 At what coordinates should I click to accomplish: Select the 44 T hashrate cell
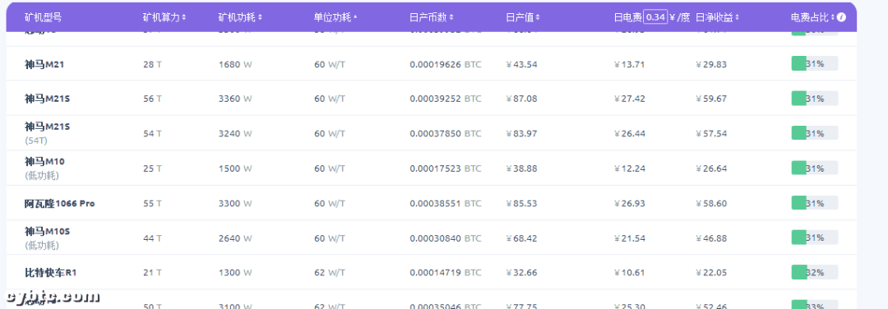click(152, 238)
